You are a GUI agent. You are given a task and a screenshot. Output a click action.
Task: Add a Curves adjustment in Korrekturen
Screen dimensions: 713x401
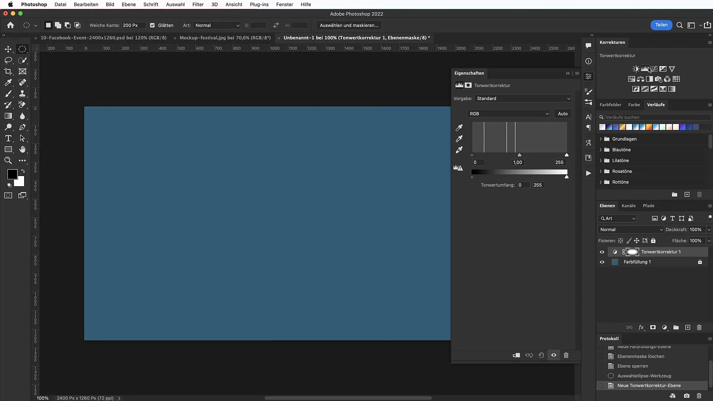tap(654, 69)
